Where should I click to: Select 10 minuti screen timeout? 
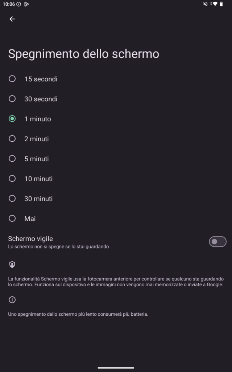pos(12,179)
